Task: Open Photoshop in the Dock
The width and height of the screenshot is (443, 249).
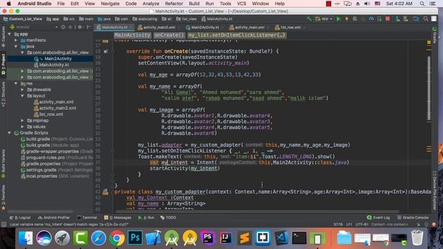Action: (x=135, y=238)
